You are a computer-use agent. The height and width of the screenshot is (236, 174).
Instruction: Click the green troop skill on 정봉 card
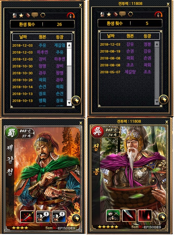pos(113,215)
